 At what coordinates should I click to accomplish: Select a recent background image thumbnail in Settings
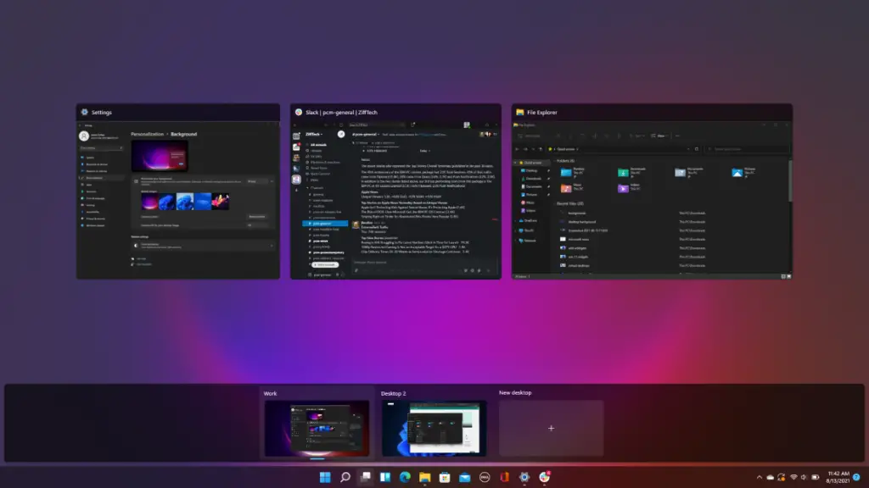tap(149, 200)
